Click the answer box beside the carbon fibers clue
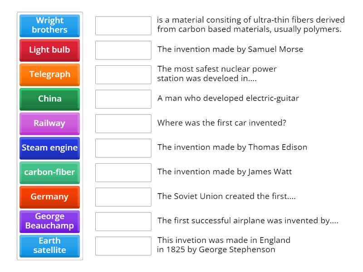Screen dimensions: 363x272 click(x=123, y=26)
